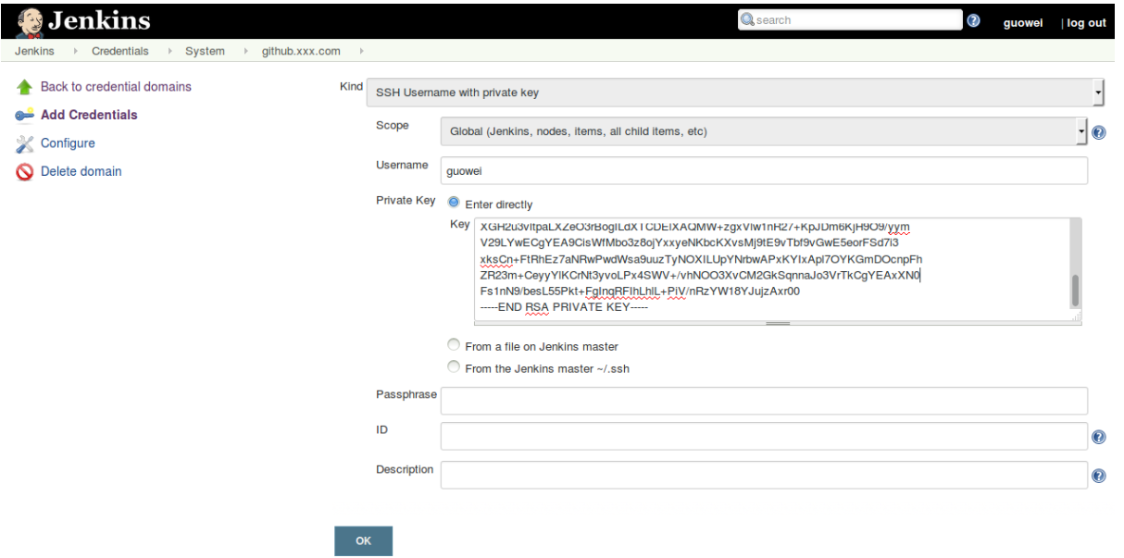This screenshot has width=1124, height=558.
Task: Click the red Delete domain icon
Action: click(x=25, y=172)
